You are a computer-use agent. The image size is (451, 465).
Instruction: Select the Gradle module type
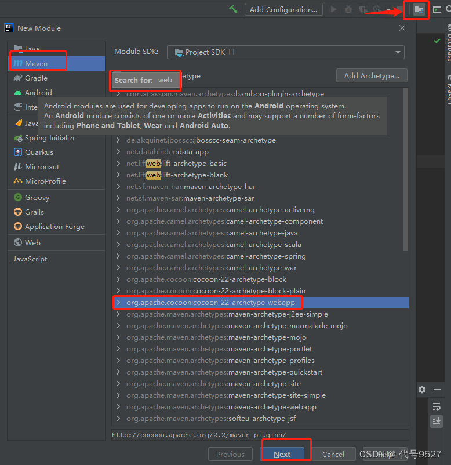56,78
